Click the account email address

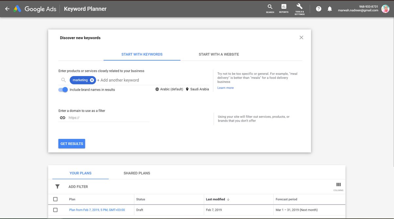[x=358, y=10]
